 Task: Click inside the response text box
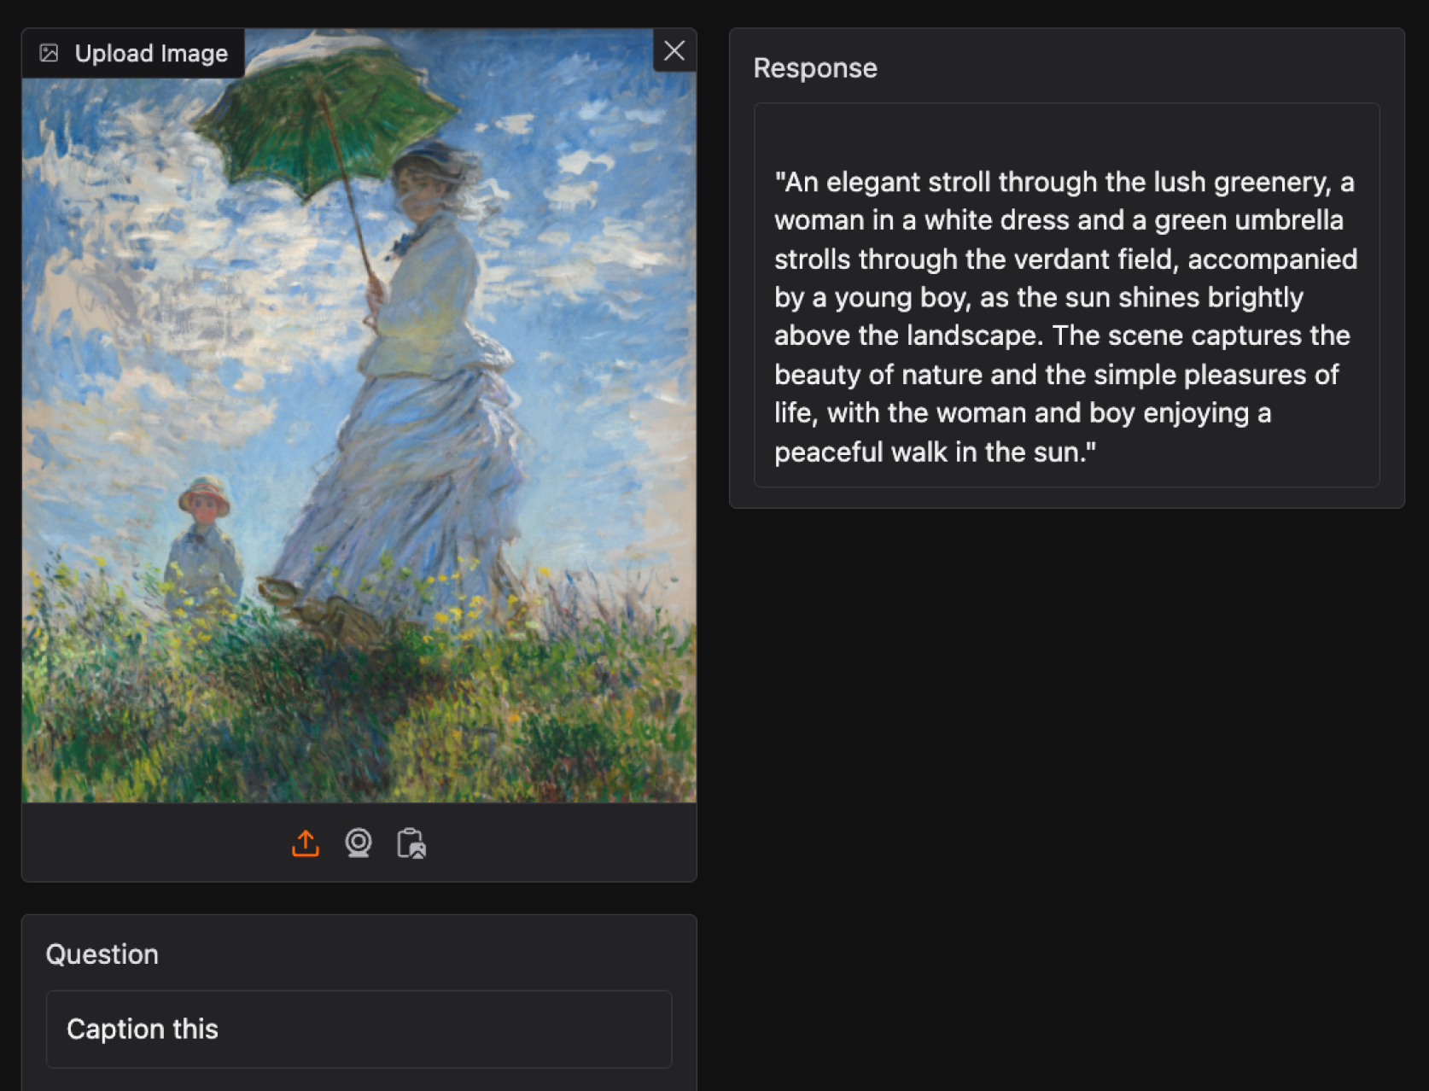pyautogui.click(x=1066, y=295)
